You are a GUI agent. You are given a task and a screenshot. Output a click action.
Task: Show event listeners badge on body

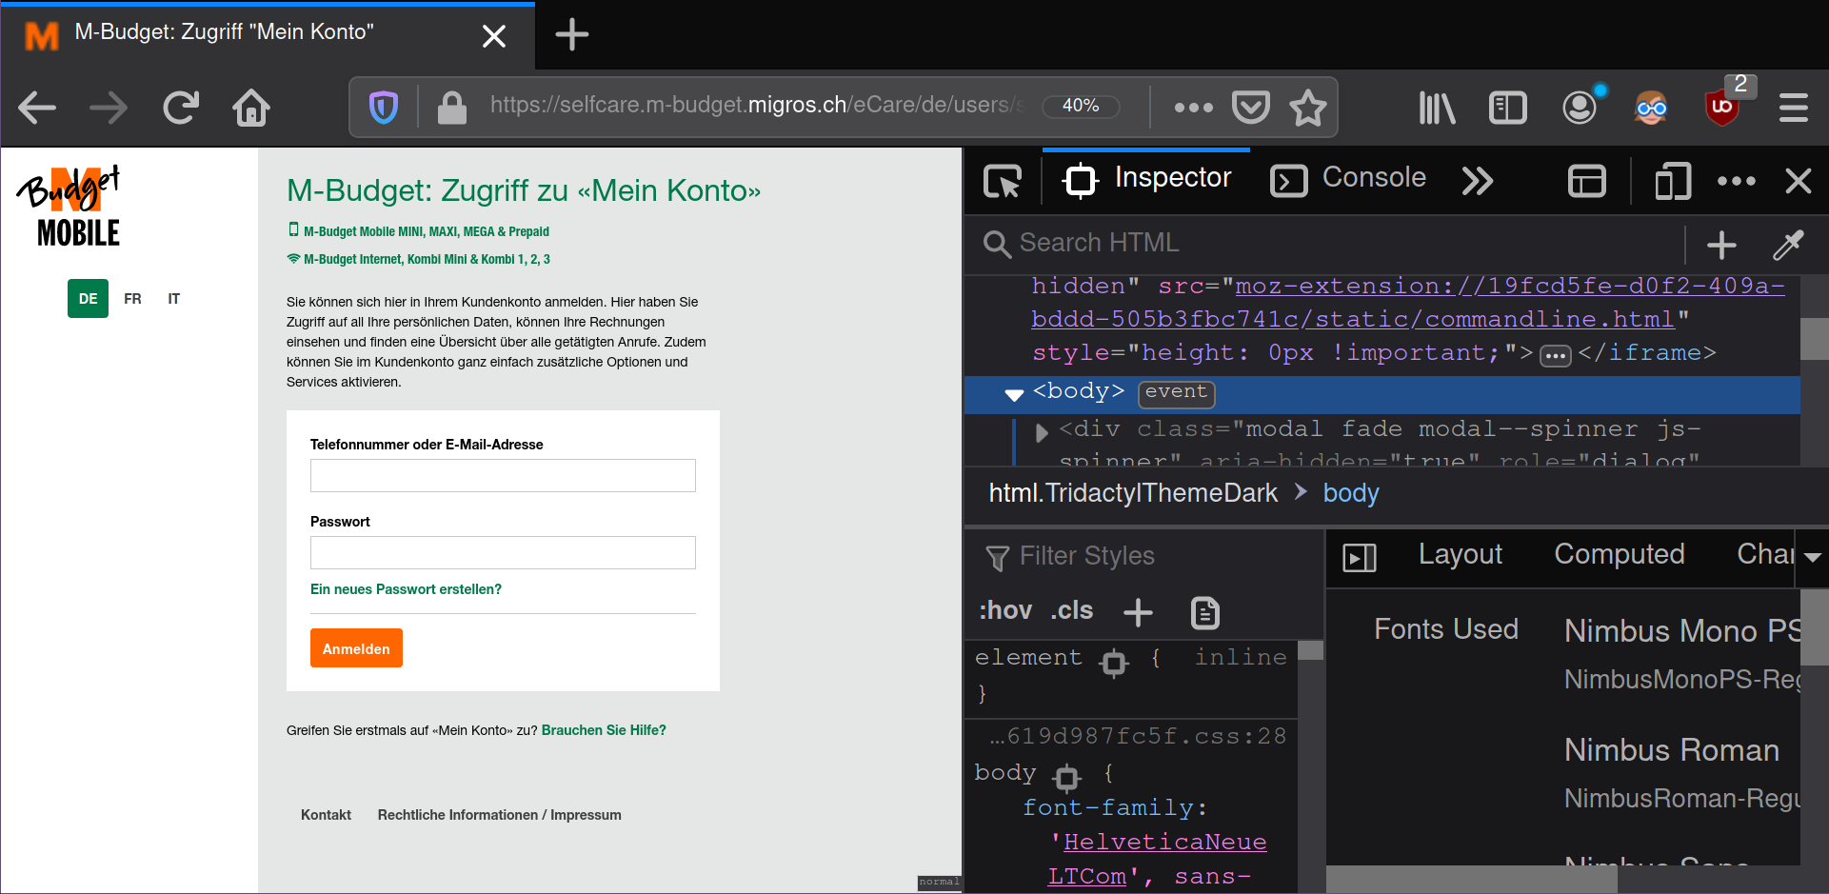(1176, 392)
